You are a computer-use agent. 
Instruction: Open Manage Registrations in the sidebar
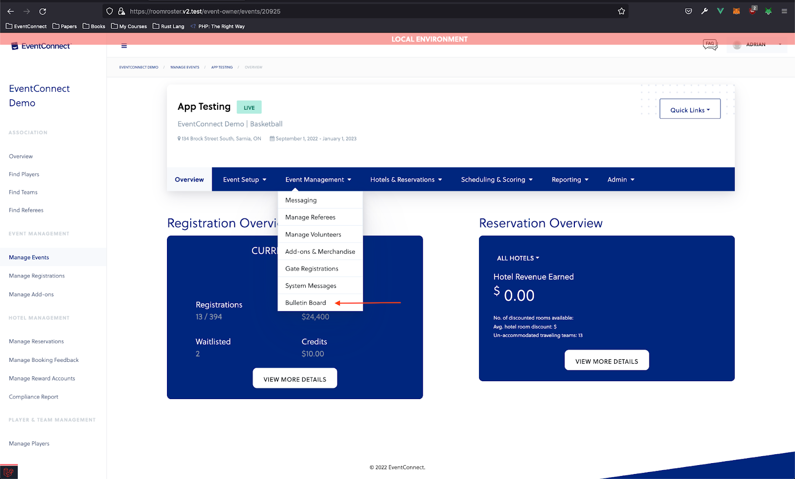(37, 275)
